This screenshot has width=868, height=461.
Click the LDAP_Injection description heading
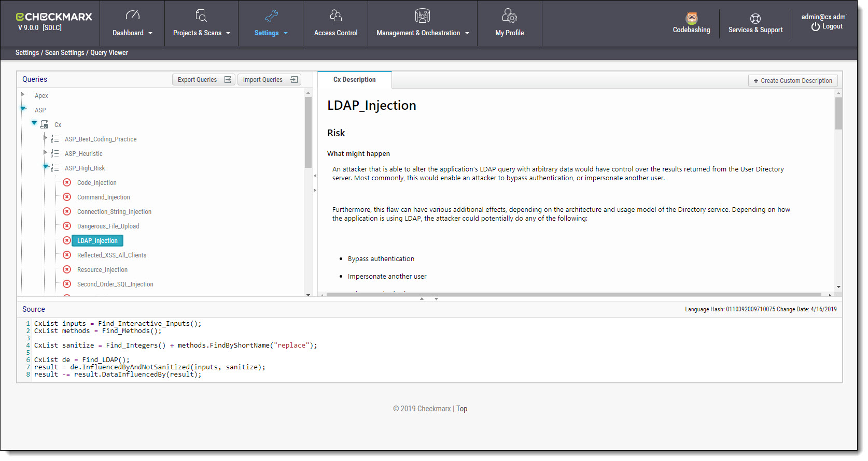click(372, 106)
